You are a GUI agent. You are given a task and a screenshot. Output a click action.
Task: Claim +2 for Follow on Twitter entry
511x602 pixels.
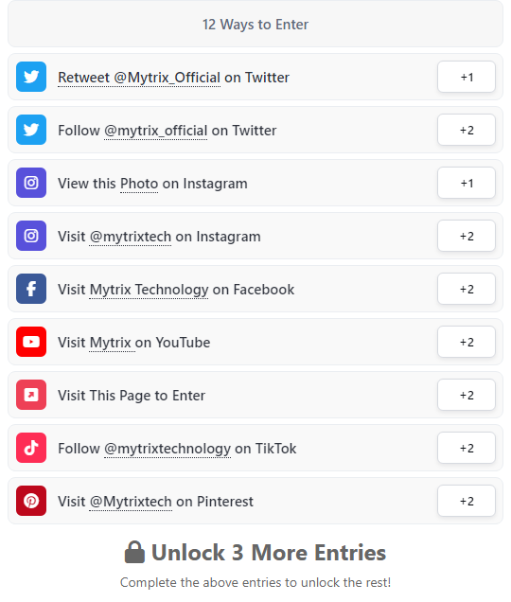pos(467,130)
